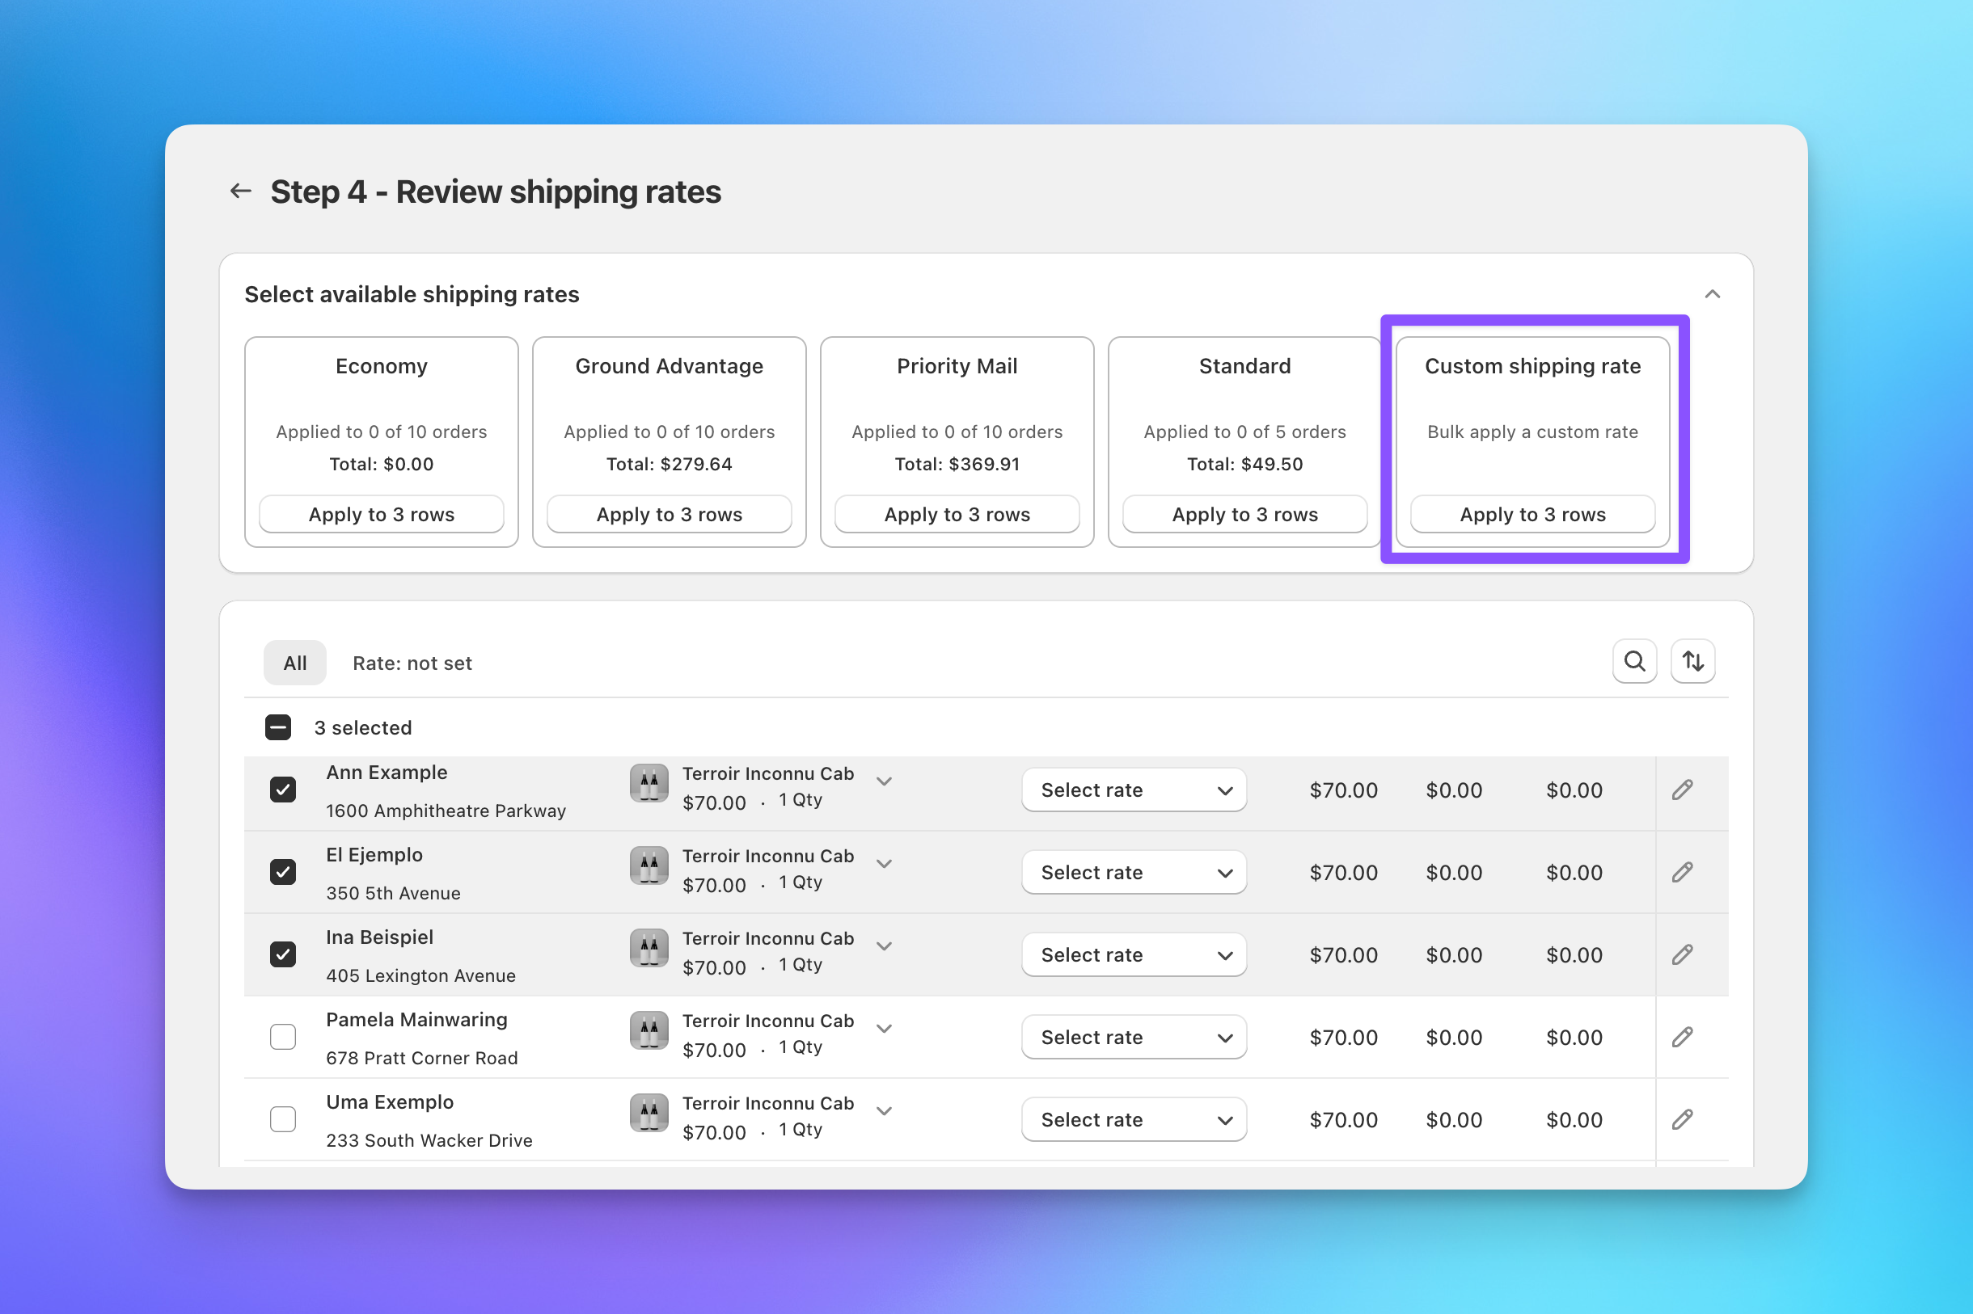Edit El Ejemplo order with pencil icon
1973x1314 pixels.
click(1682, 873)
